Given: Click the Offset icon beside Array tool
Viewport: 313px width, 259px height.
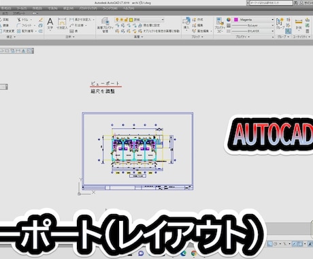Looking at the screenshot, I should click(41, 31).
